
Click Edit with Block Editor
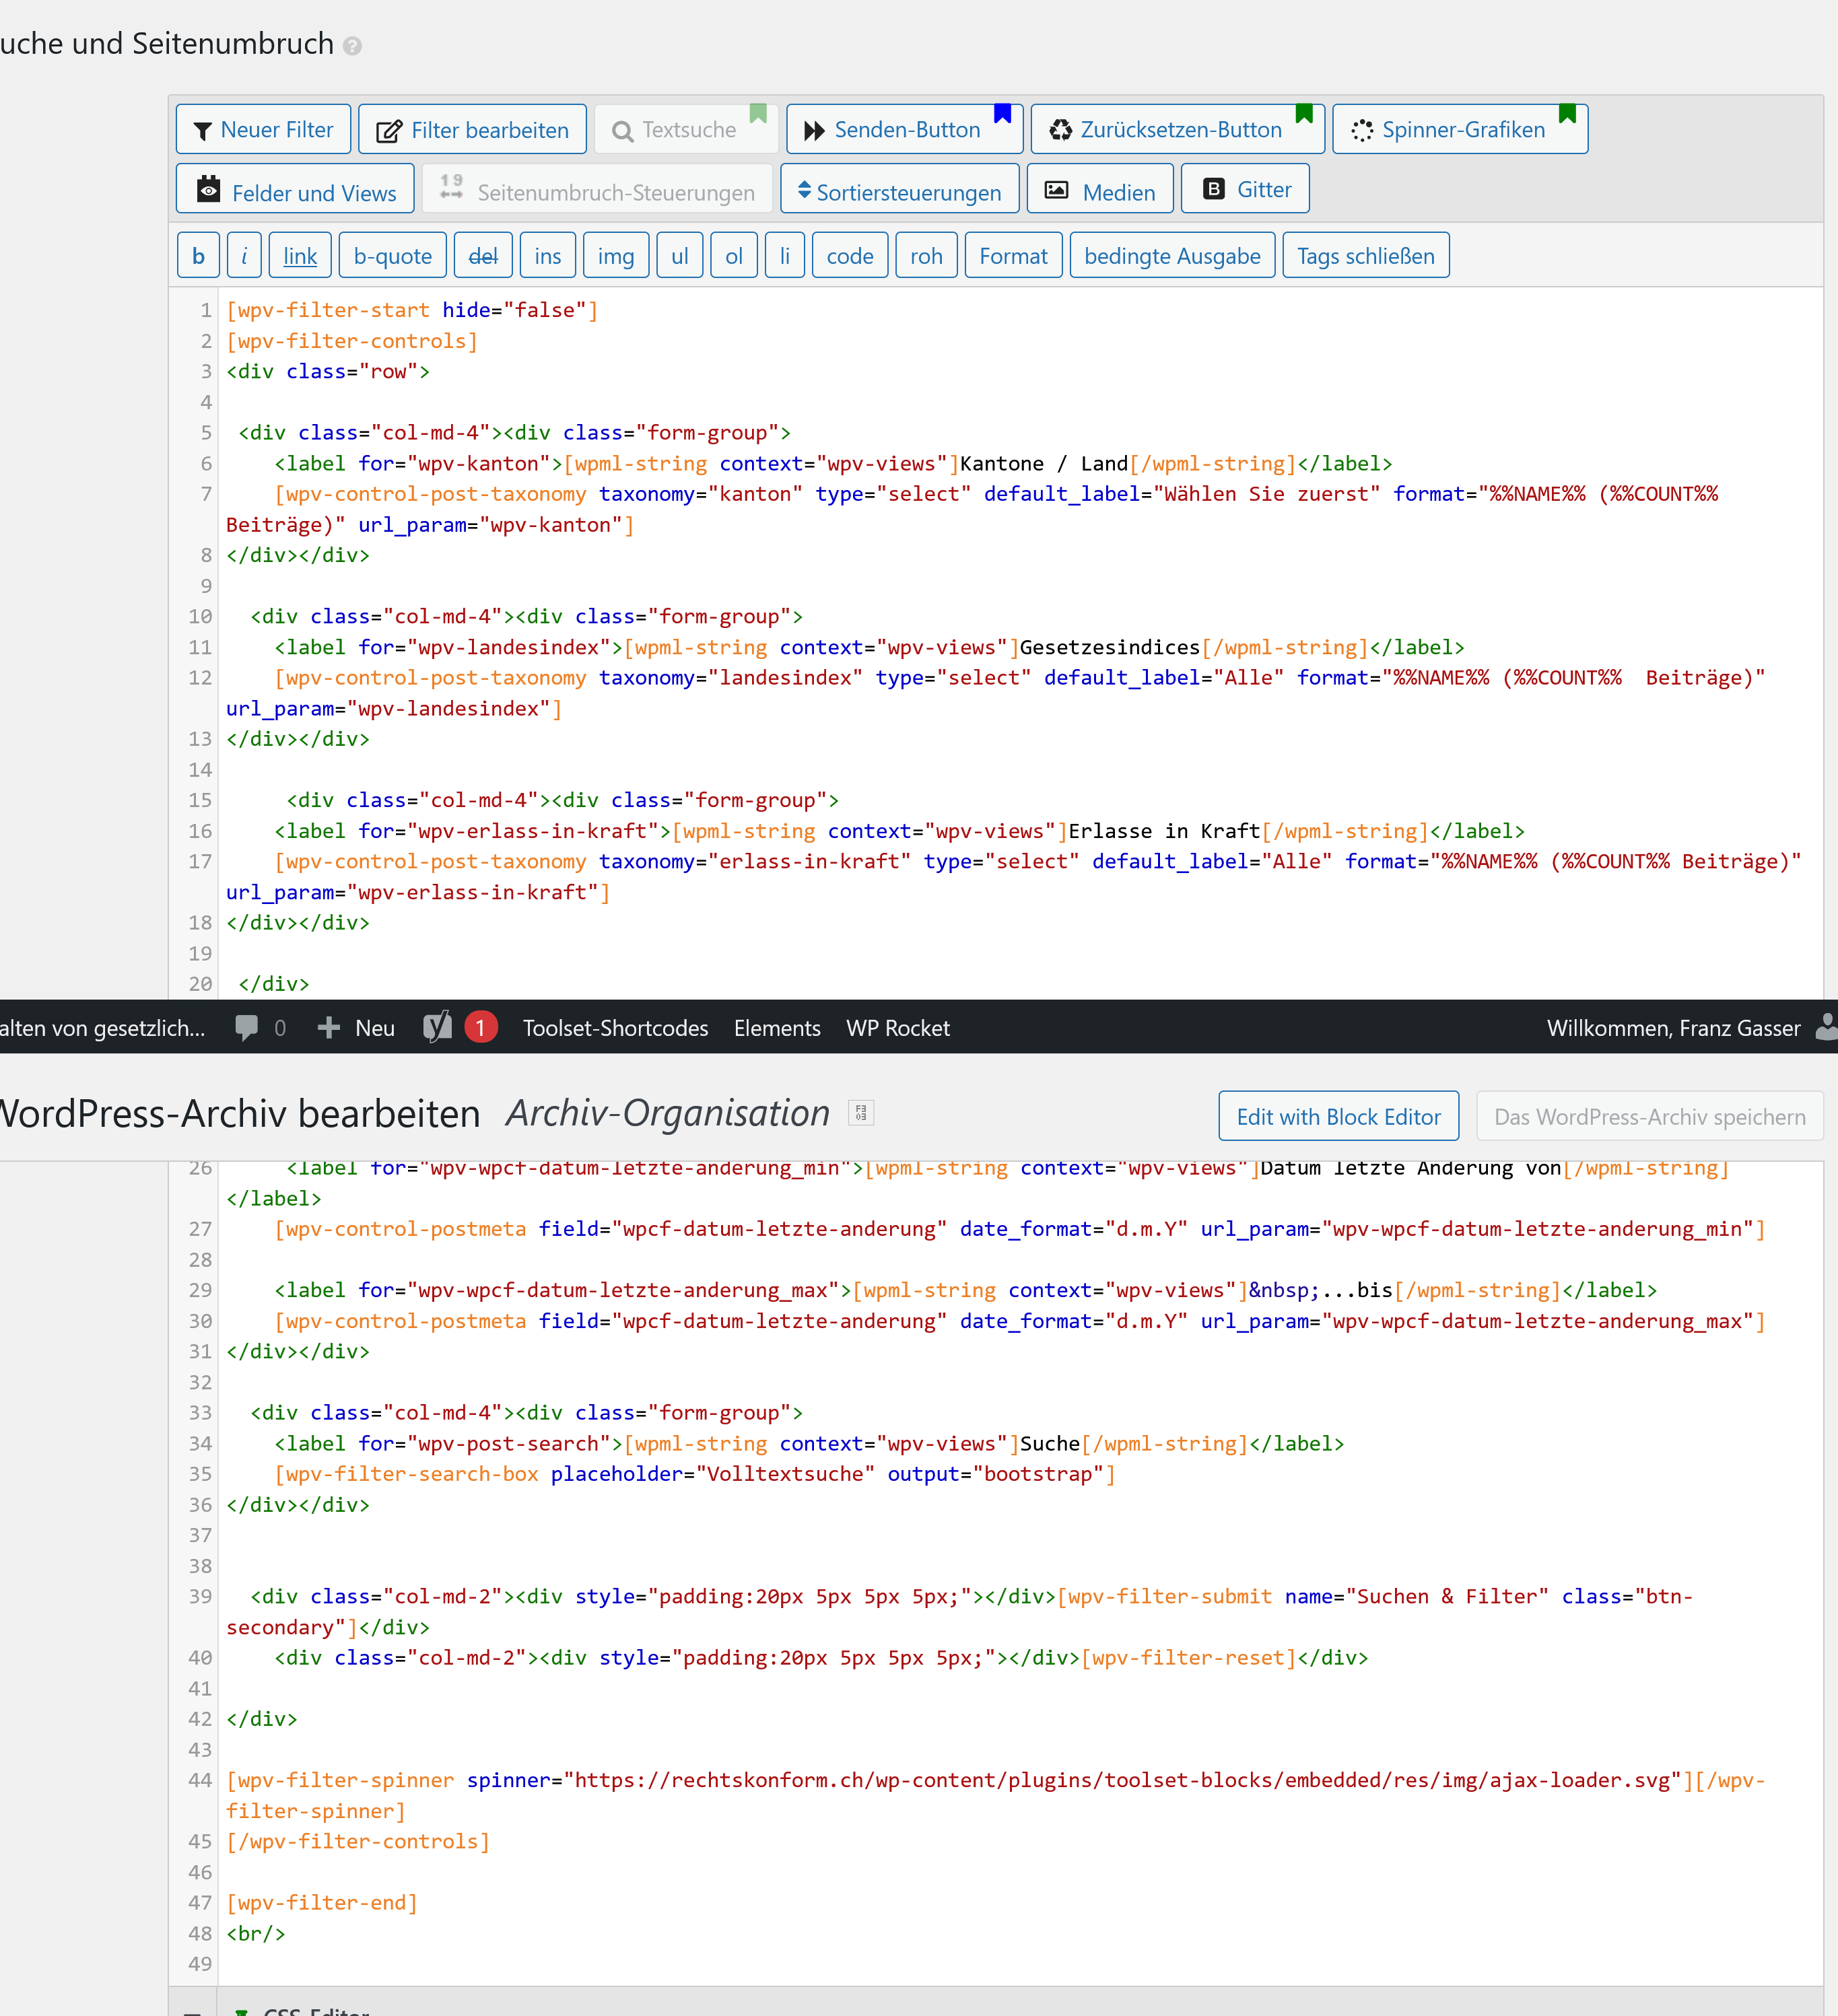pos(1338,1116)
